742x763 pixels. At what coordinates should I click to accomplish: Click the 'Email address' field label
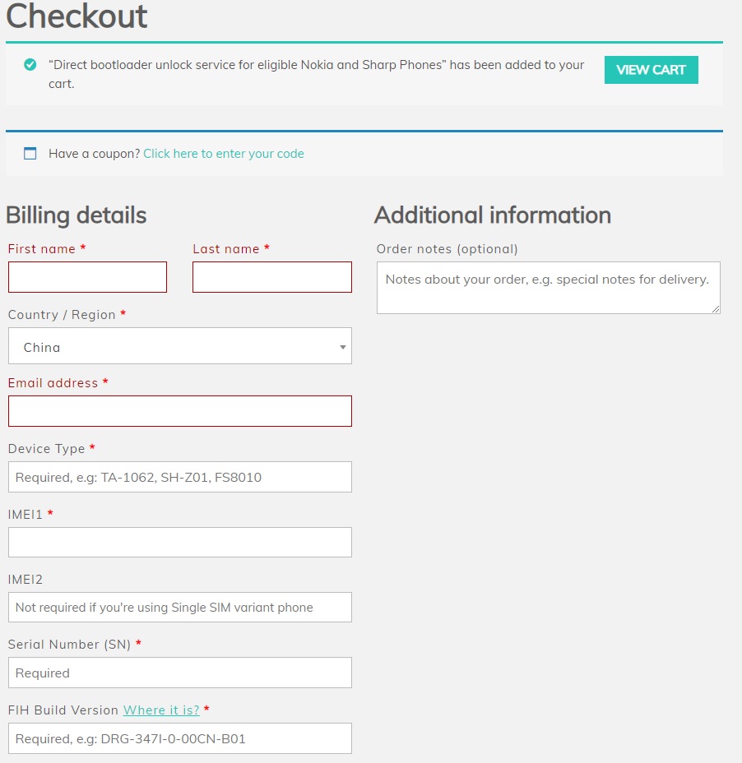[53, 383]
